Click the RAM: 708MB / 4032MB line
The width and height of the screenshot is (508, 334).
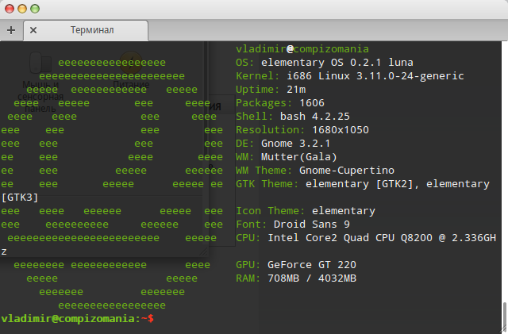pyautogui.click(x=296, y=278)
